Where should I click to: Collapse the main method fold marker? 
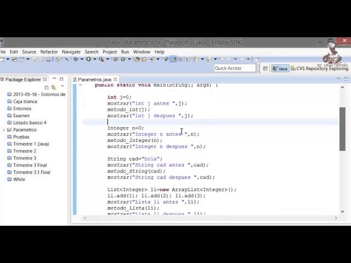click(x=81, y=85)
